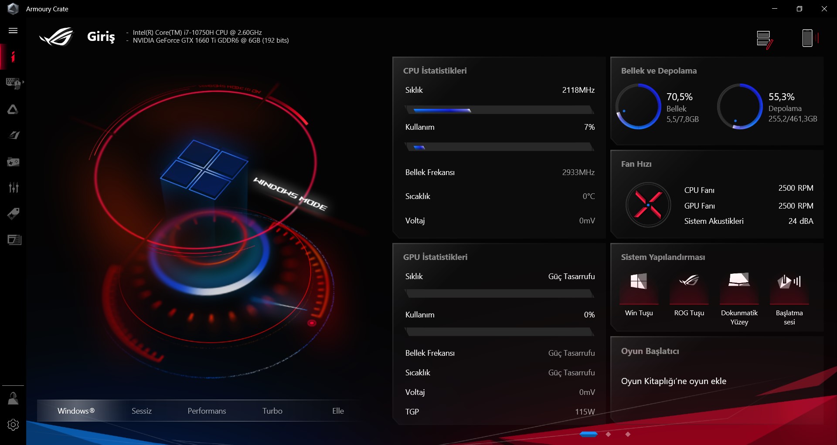Click the Windows Mode cube graphic
The width and height of the screenshot is (837, 445).
[x=204, y=170]
